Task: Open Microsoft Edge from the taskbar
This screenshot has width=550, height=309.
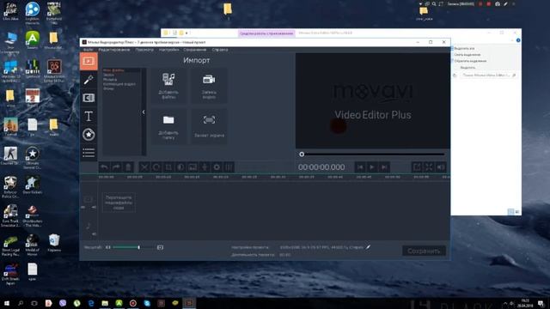Action: point(91,303)
